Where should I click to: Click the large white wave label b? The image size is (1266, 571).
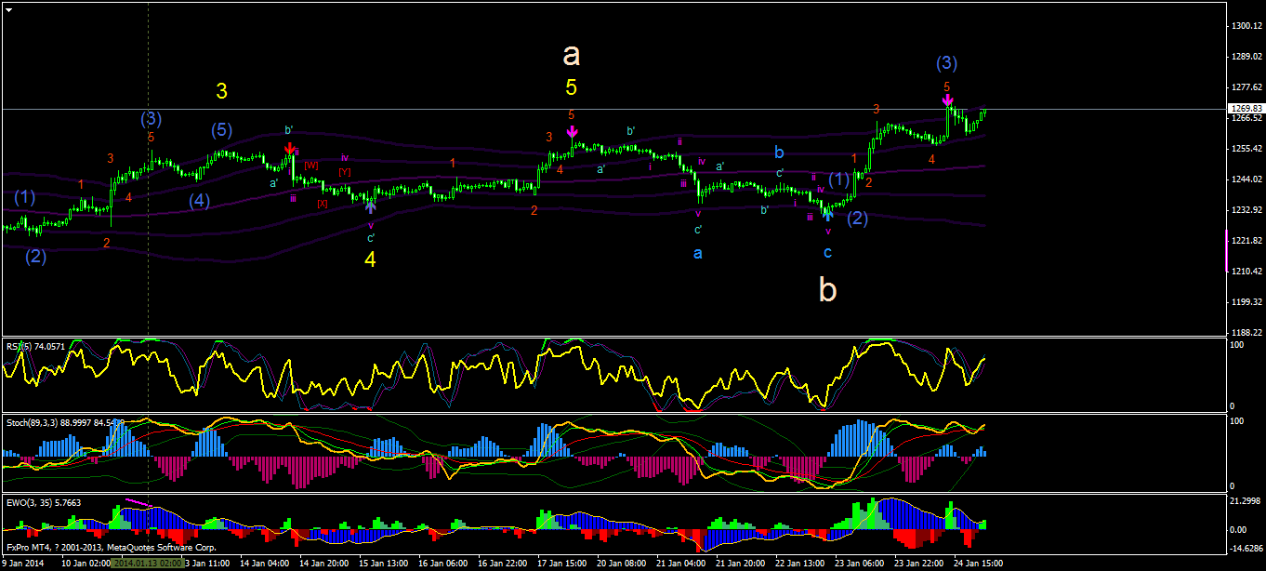[827, 291]
